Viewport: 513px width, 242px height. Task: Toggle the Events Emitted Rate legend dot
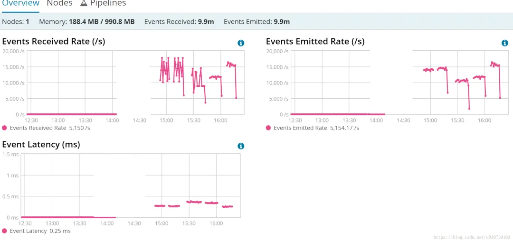[x=268, y=128]
